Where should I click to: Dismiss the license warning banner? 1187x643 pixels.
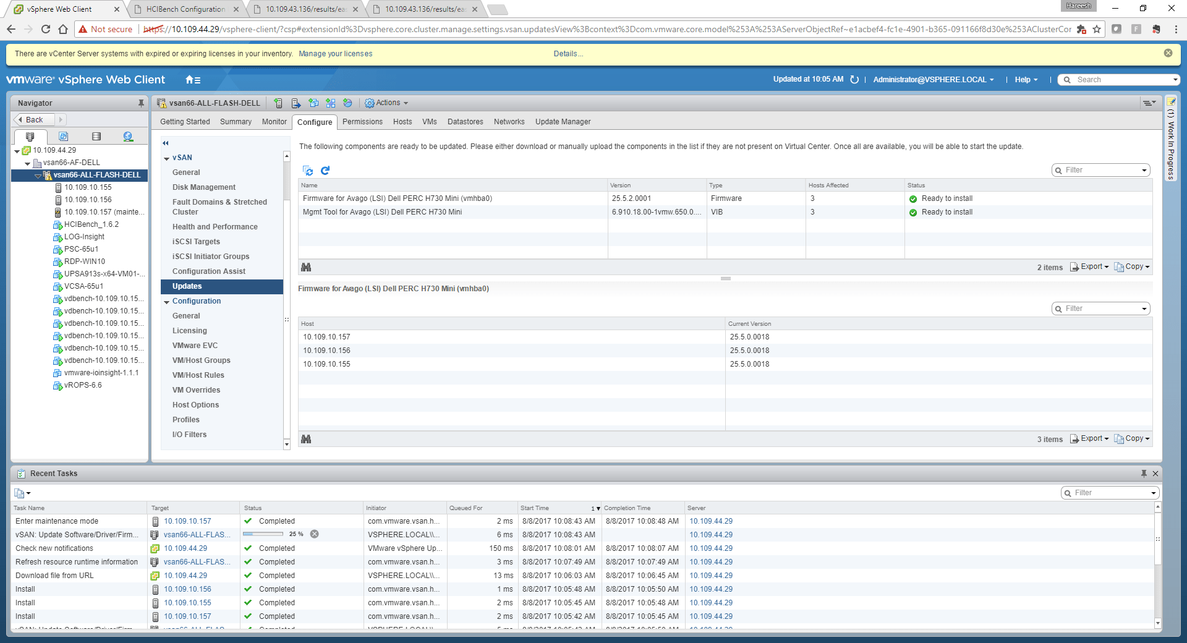pos(1168,53)
